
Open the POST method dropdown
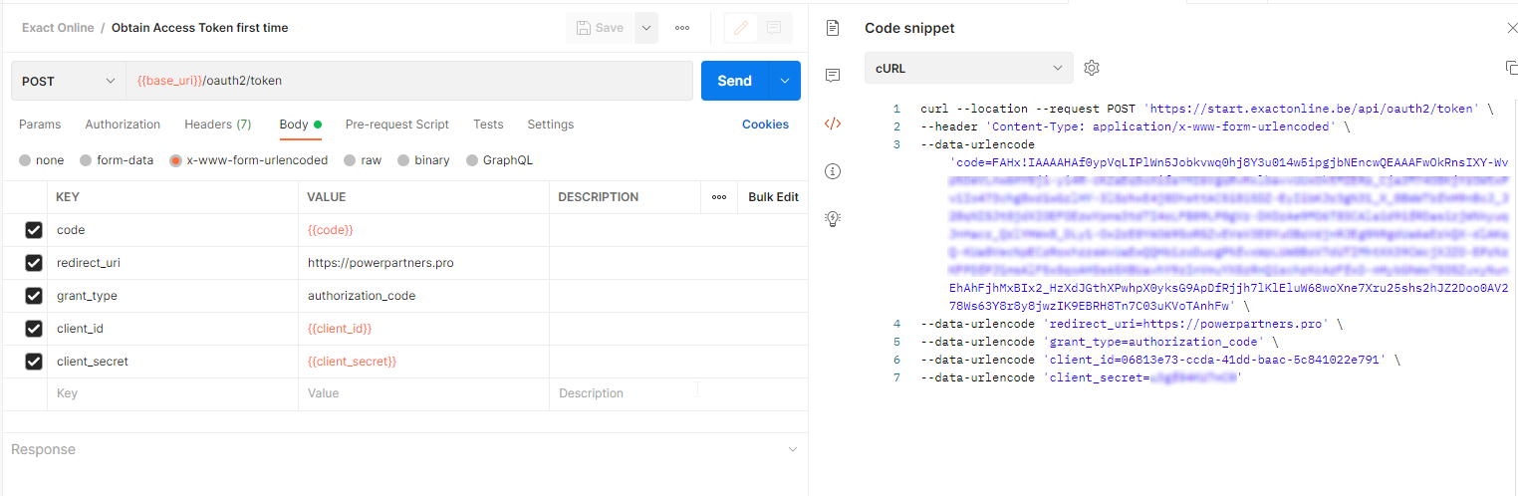68,81
